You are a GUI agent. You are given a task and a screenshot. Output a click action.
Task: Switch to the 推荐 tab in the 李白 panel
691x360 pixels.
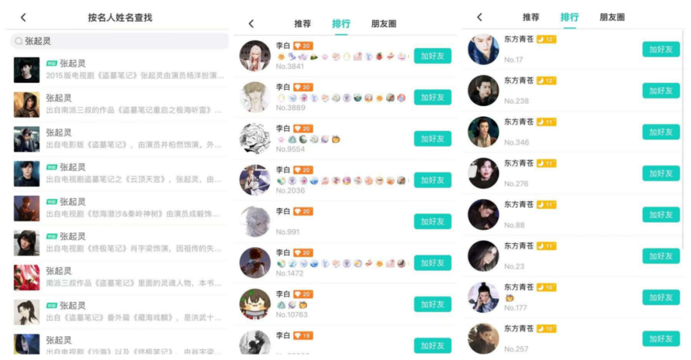pos(302,24)
